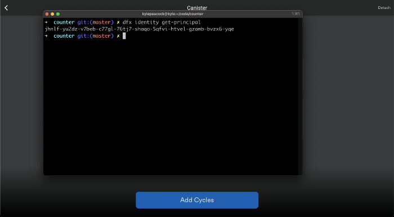The height and width of the screenshot is (217, 394).
Task: Maximize the terminal using the green button
Action: [58, 14]
